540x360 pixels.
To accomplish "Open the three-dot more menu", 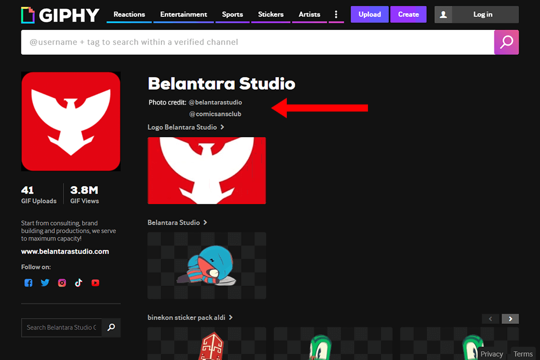I will coord(336,15).
